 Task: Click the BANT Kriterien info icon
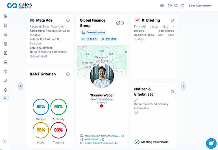(68, 74)
